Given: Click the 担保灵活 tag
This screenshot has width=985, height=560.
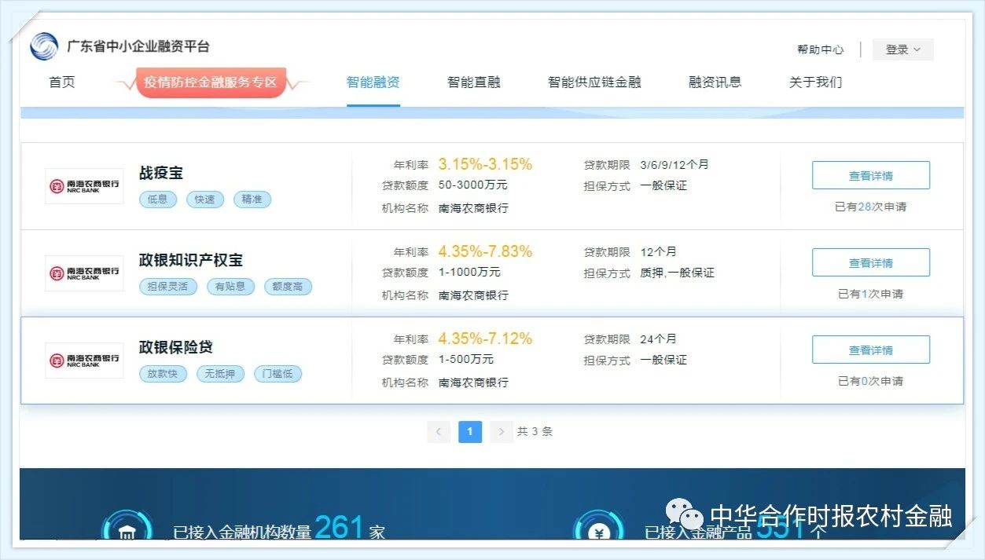Looking at the screenshot, I should [168, 287].
